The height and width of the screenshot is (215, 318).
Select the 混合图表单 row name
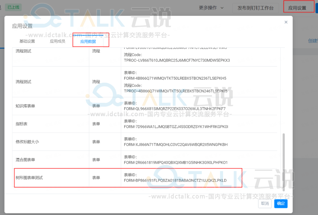(25, 160)
